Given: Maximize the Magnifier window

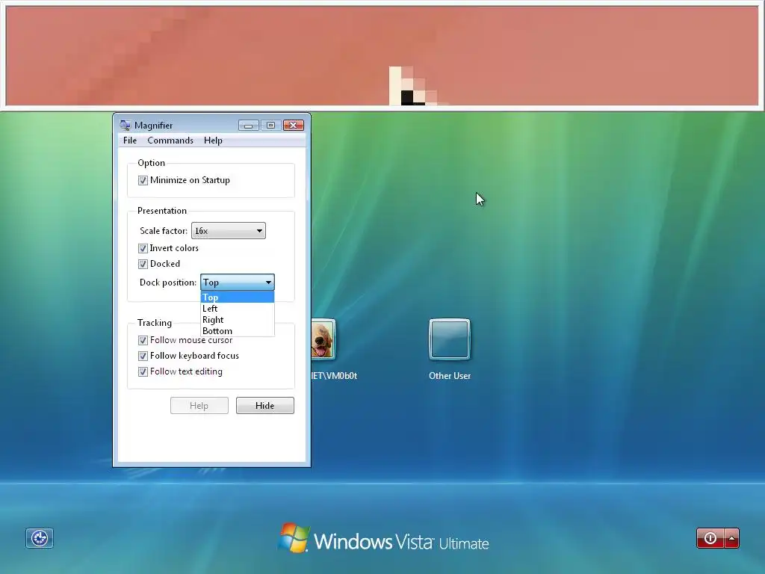Looking at the screenshot, I should point(270,126).
